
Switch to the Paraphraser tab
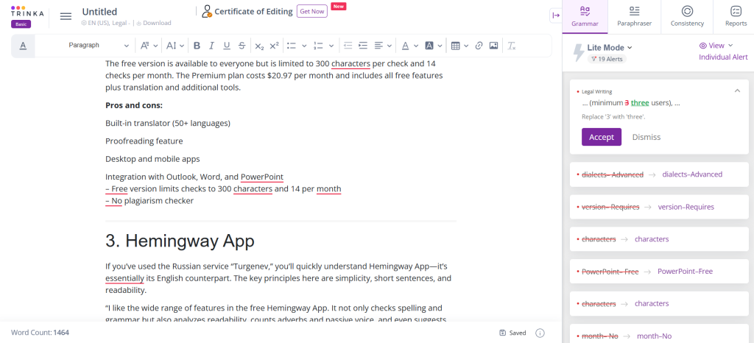point(634,16)
